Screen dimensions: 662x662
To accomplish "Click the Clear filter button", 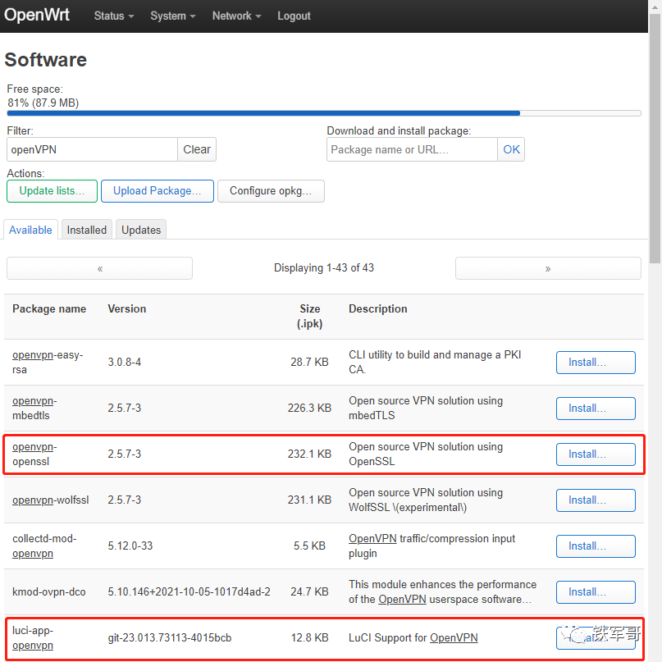I will click(197, 149).
